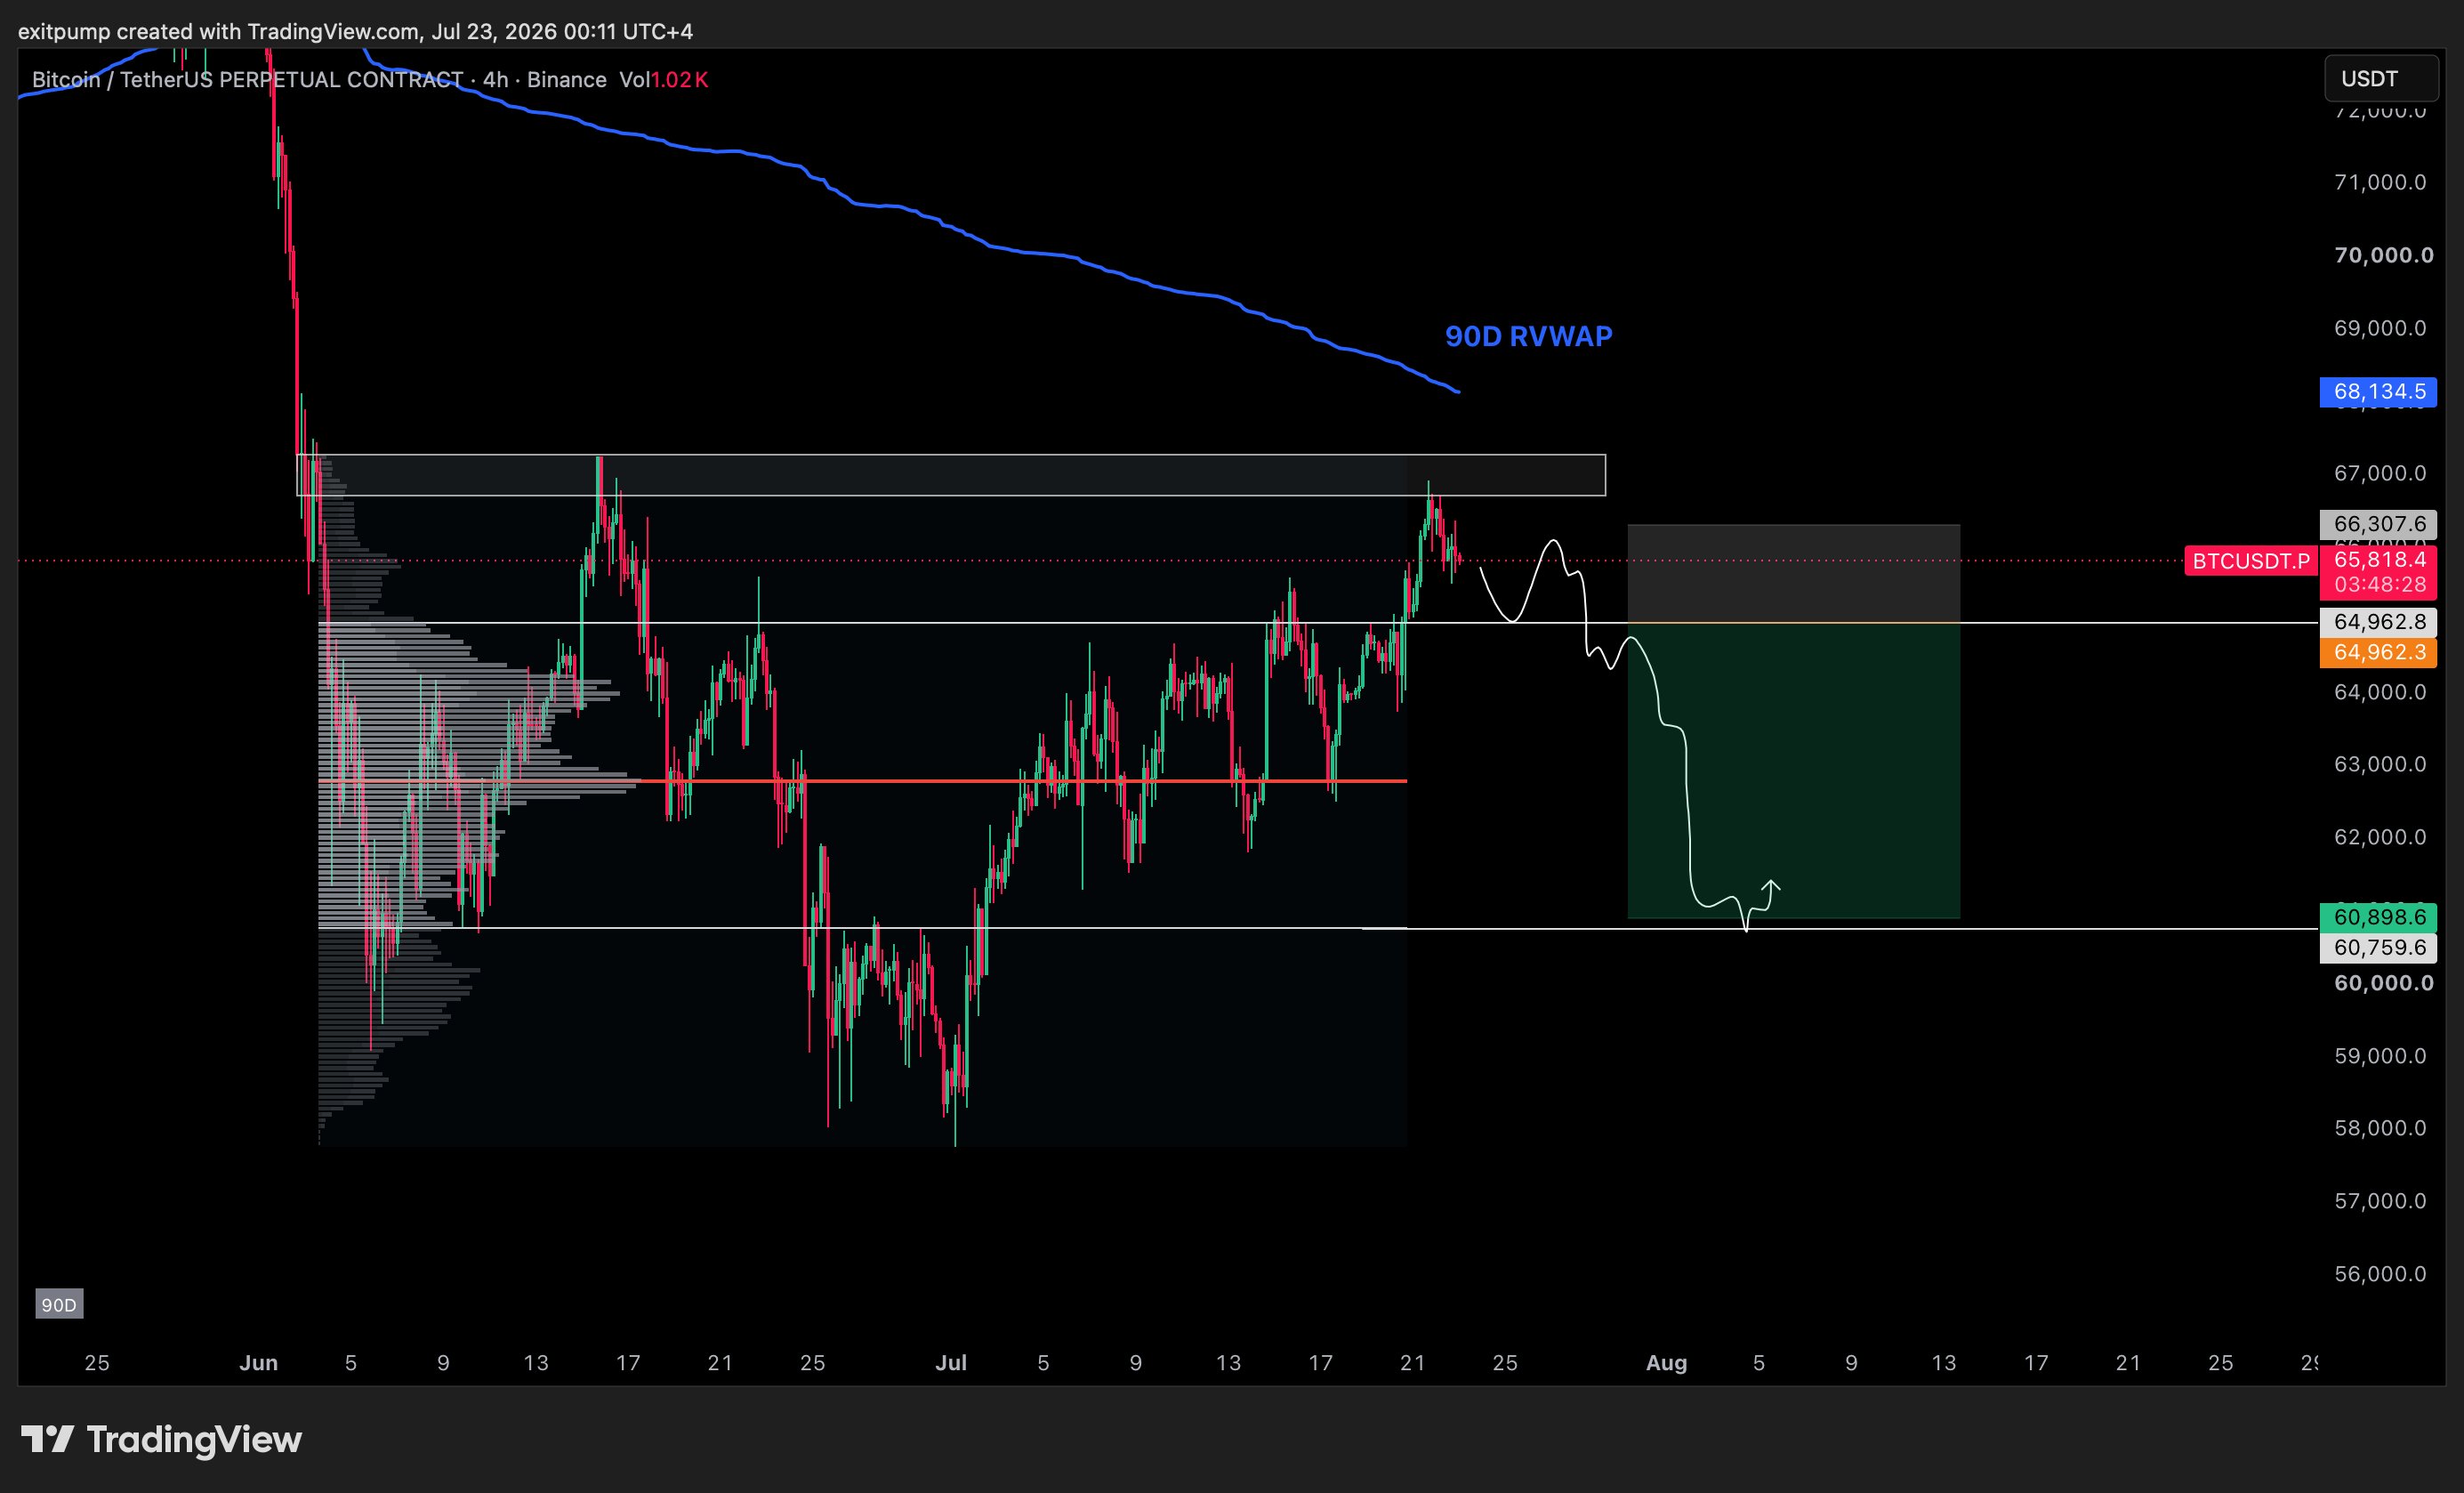Click the Jul label on the time axis
Image resolution: width=2464 pixels, height=1493 pixels.
point(951,1363)
